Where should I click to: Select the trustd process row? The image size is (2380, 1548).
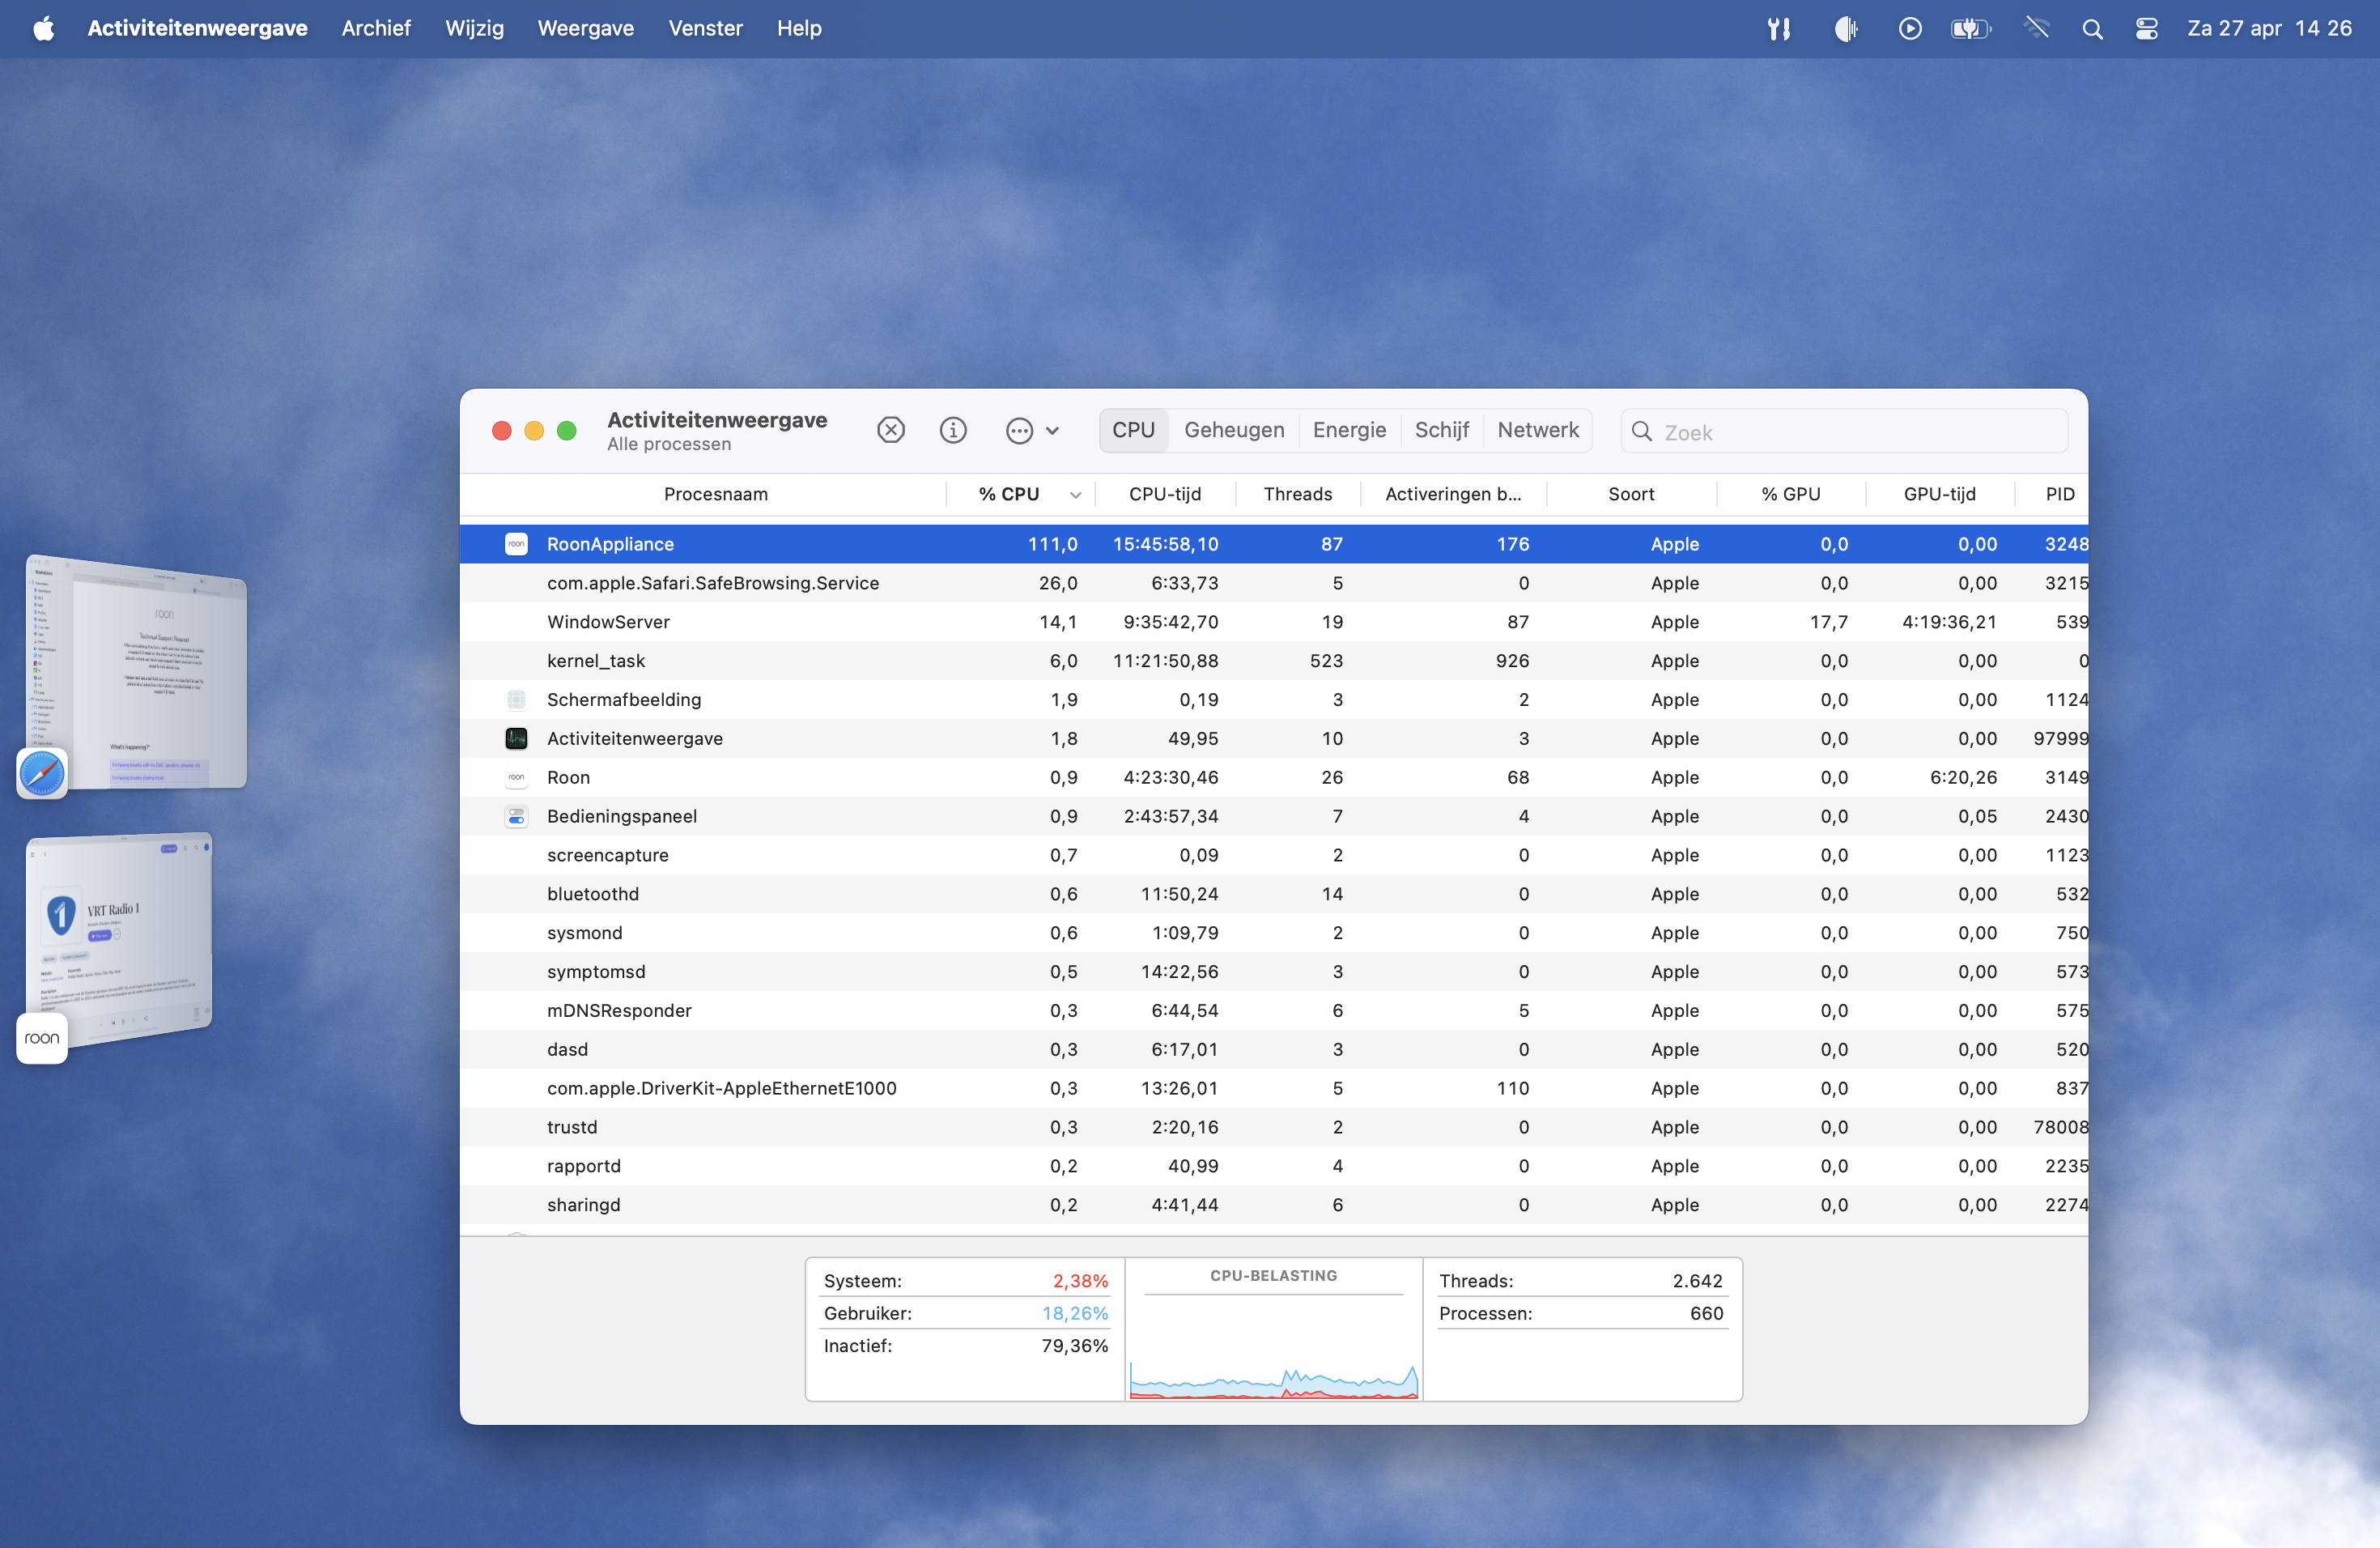[x=1273, y=1127]
